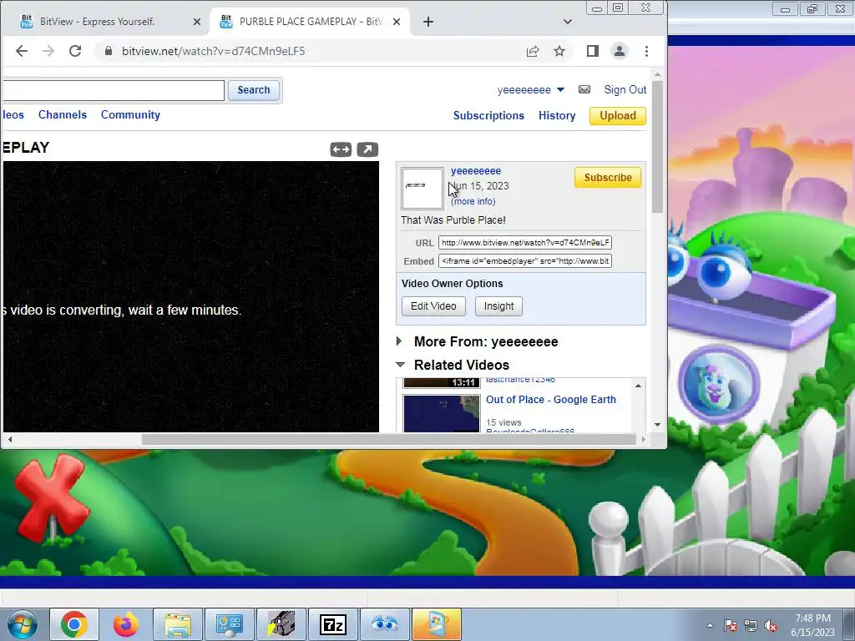Open Action Center flag icon
The height and width of the screenshot is (641, 855).
[x=731, y=625]
